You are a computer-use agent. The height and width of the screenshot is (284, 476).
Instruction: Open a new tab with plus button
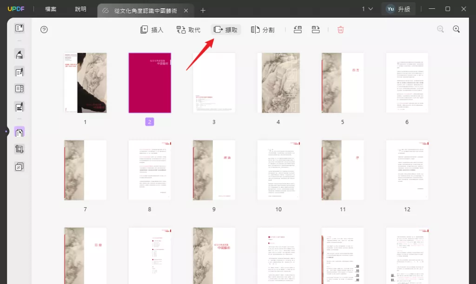click(x=203, y=10)
